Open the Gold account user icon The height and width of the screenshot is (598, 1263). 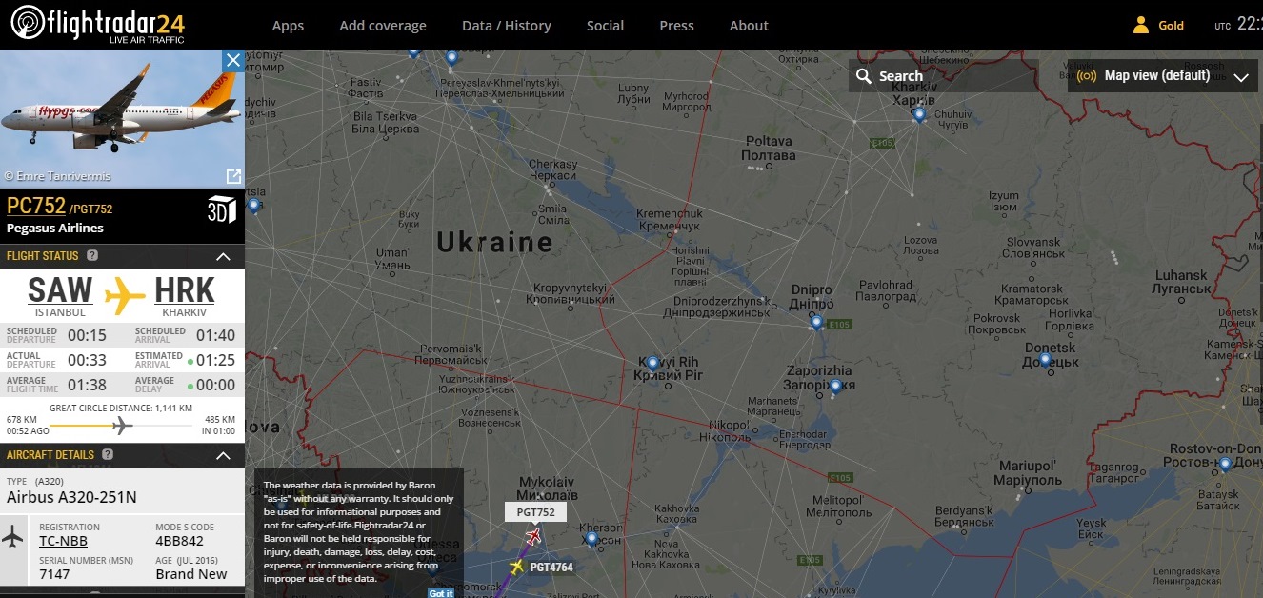click(1141, 26)
